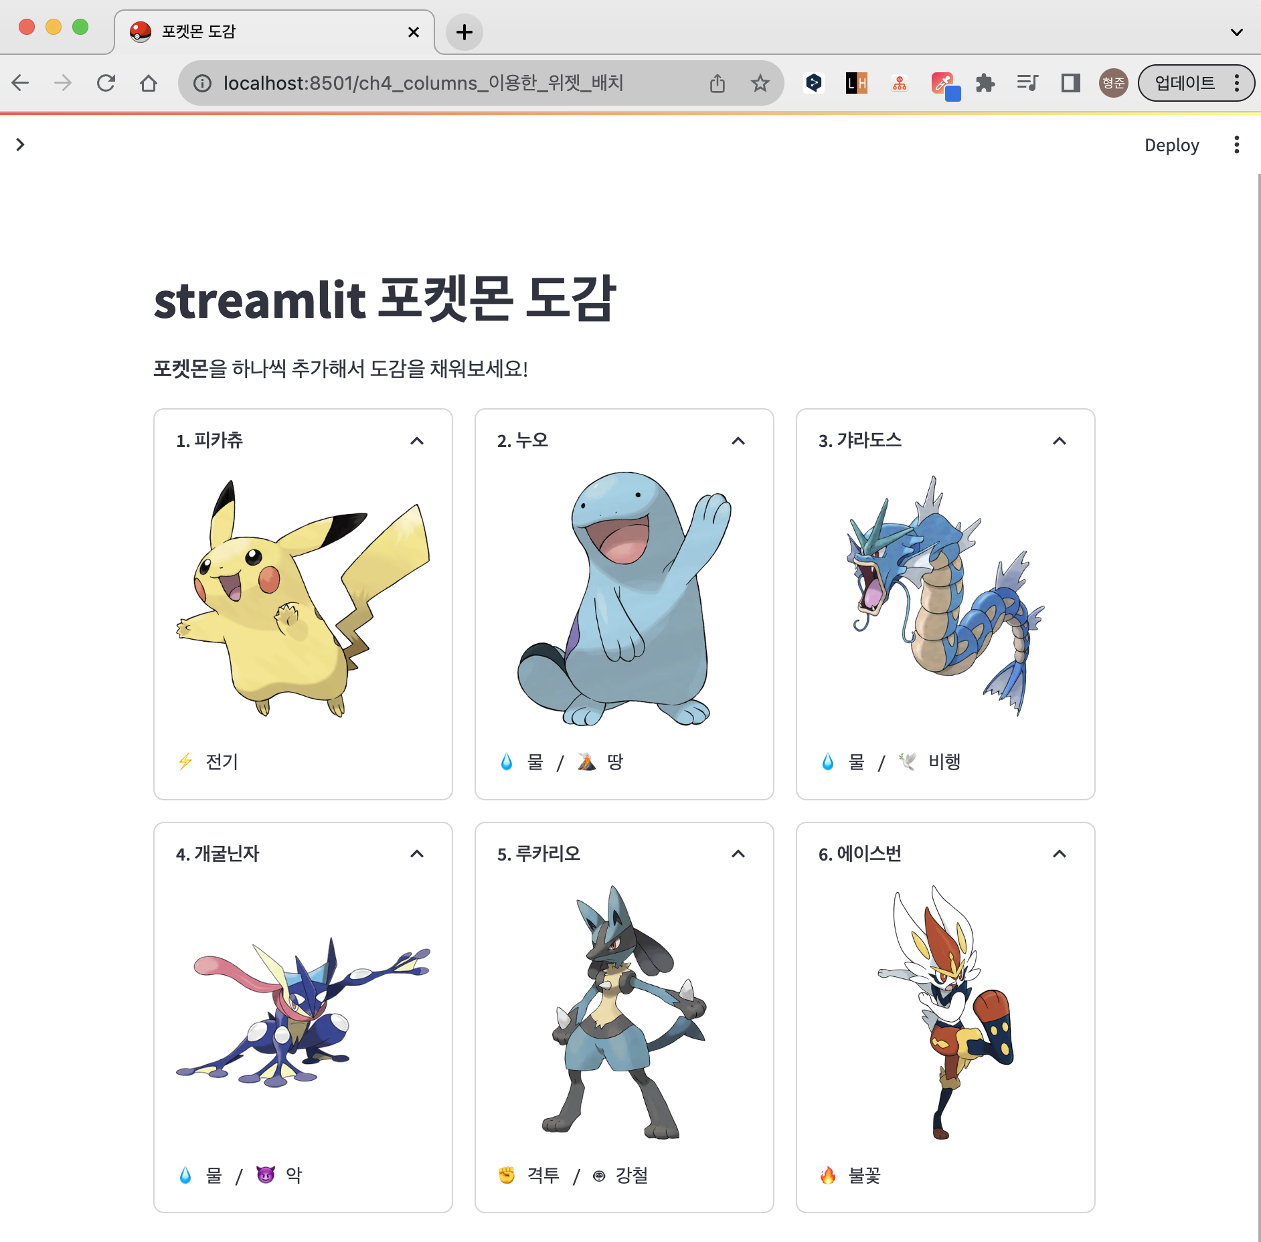Click the Cinderace (에이스번) image
Screen dimensions: 1261x1242
coord(946,1011)
